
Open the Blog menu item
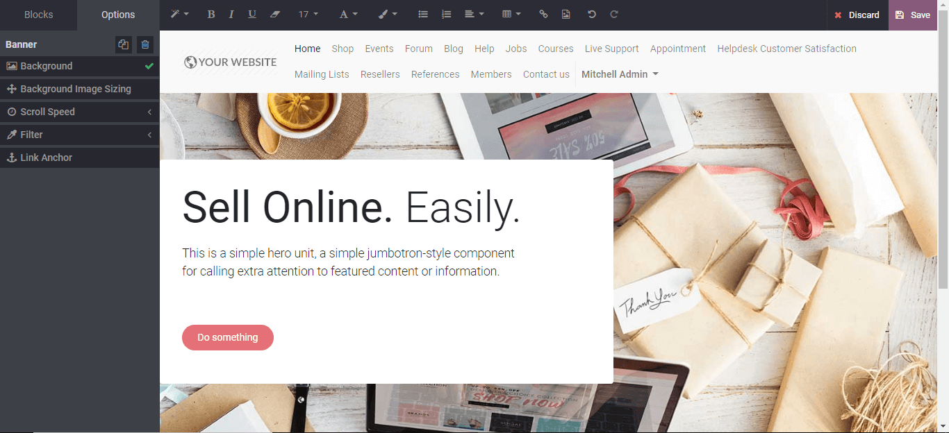click(x=454, y=49)
